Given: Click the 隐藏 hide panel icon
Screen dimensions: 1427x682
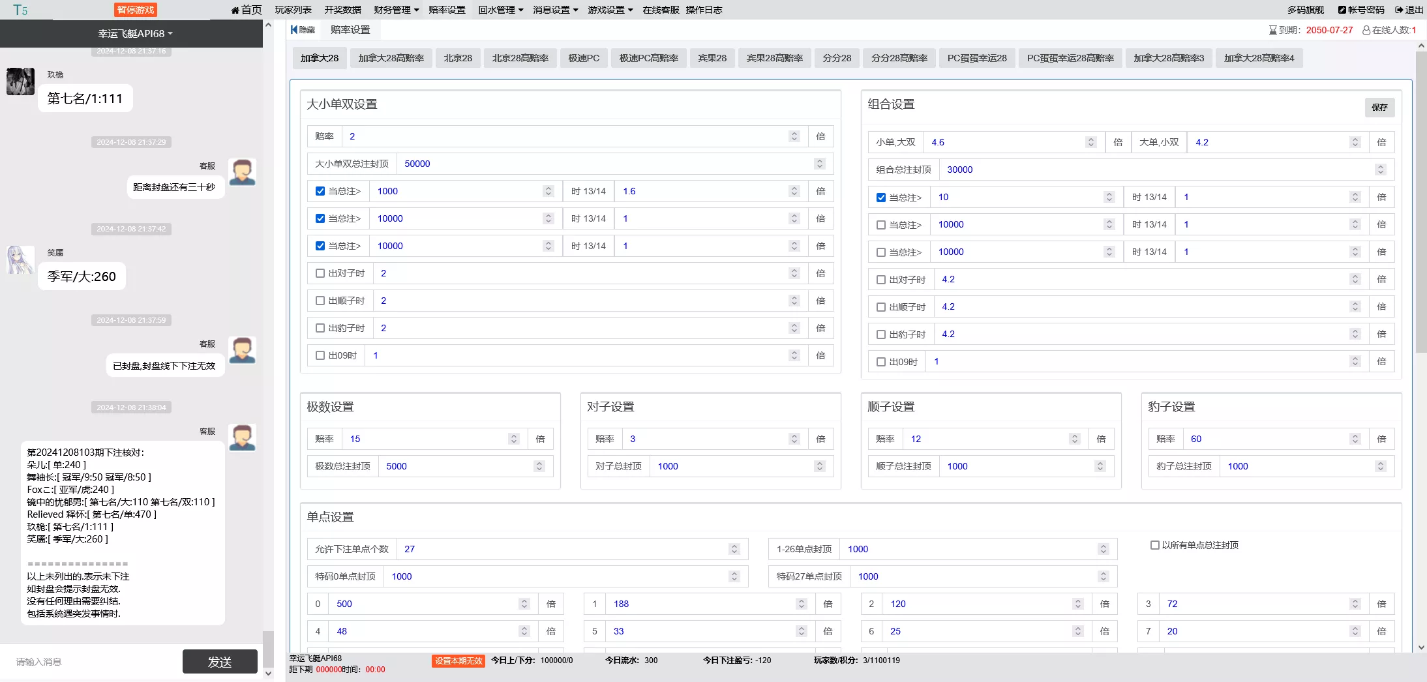Looking at the screenshot, I should click(295, 30).
